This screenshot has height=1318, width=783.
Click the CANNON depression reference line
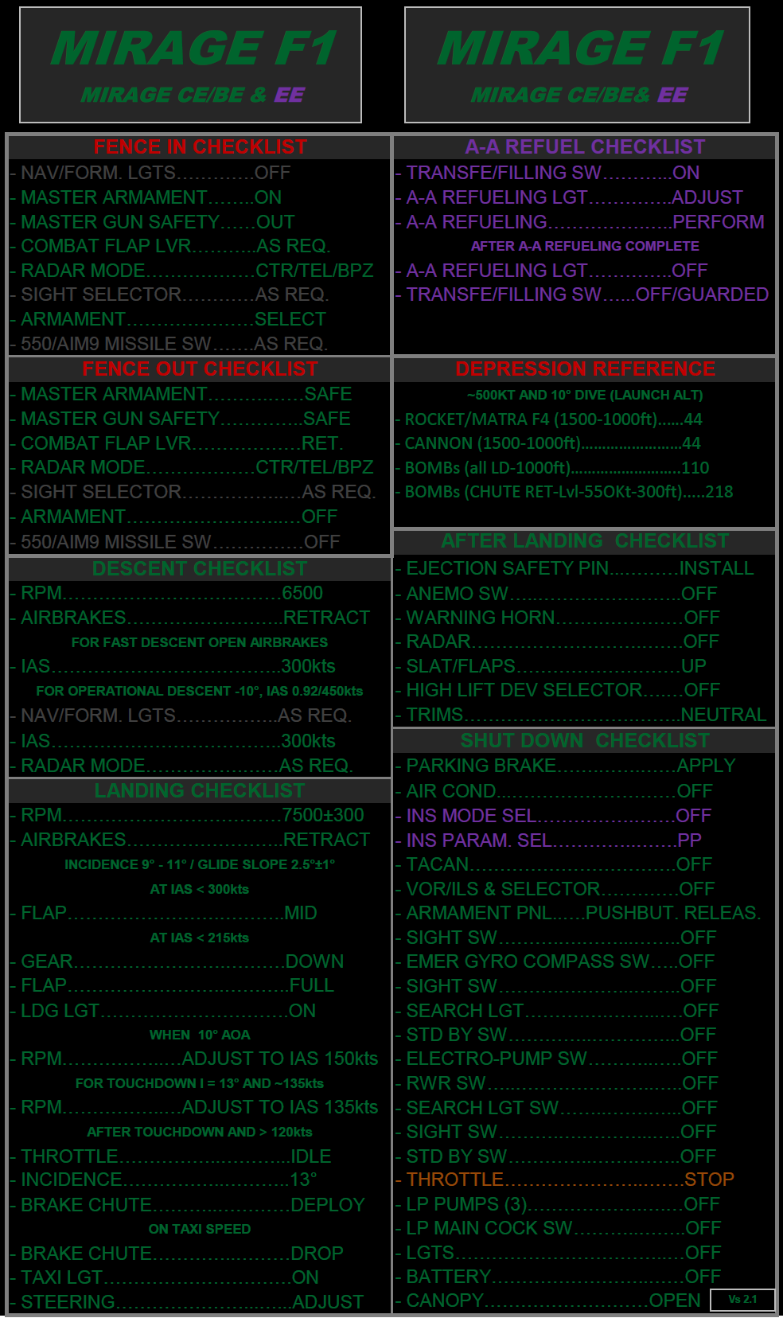pos(552,443)
